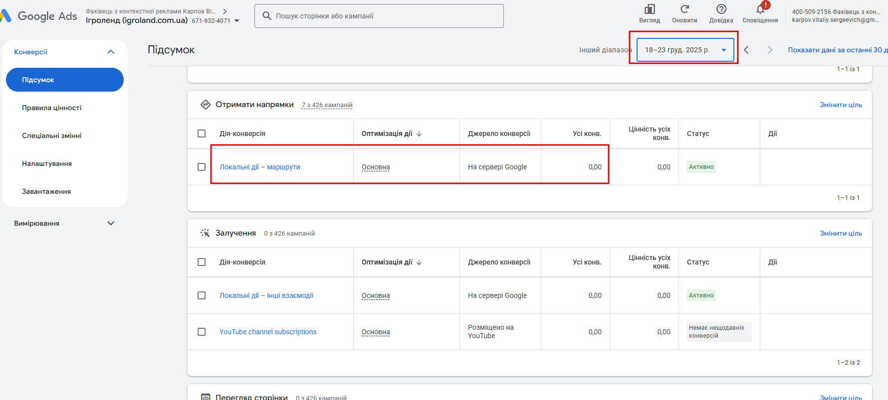Viewport: 888px width, 400px height.
Task: Click the search magnifier icon
Action: click(x=267, y=16)
